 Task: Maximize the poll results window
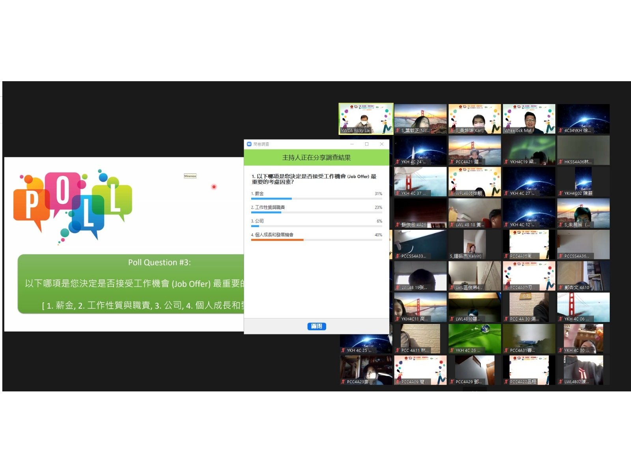coord(367,144)
